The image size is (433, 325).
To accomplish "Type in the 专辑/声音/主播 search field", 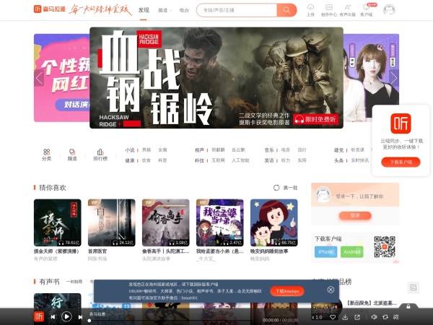I will click(x=235, y=10).
